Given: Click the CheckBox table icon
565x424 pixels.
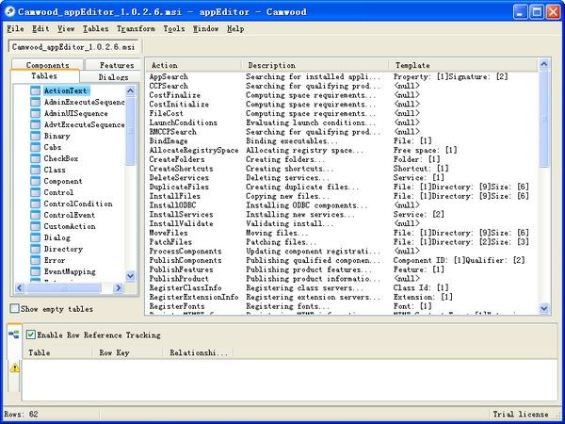Looking at the screenshot, I should click(x=35, y=158).
